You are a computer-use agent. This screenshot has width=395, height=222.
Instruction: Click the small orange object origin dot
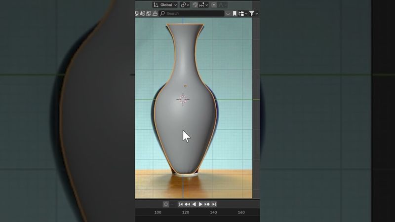pyautogui.click(x=185, y=86)
